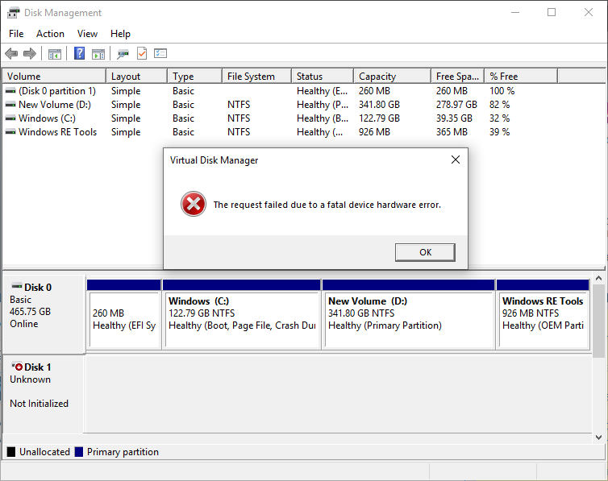Click the disk pane vertical scrollbar thumb
The image size is (608, 481).
coord(598,321)
